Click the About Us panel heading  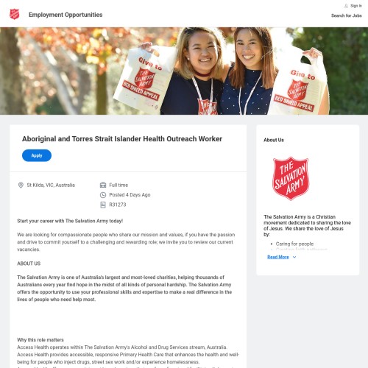[x=274, y=140]
